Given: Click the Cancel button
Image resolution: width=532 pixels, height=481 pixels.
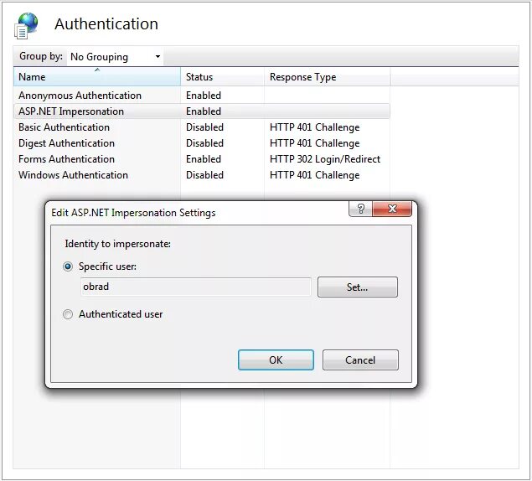Looking at the screenshot, I should (x=360, y=359).
